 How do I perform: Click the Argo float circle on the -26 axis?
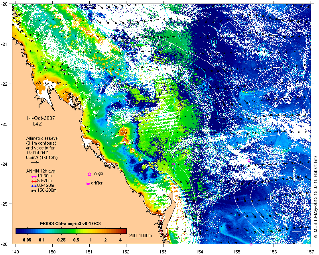point(251,244)
